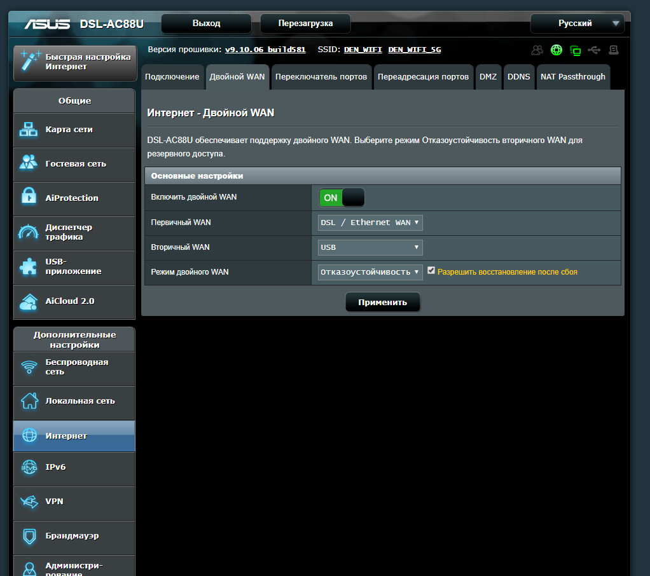Open Гостевая сеть menu item
Image resolution: width=650 pixels, height=576 pixels.
click(74, 164)
